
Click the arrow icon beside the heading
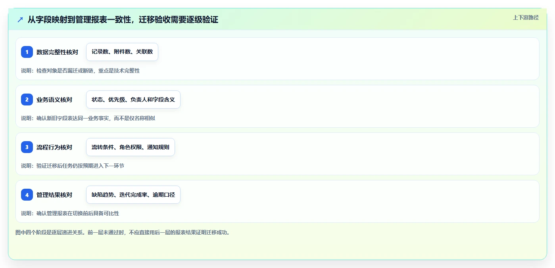click(20, 19)
